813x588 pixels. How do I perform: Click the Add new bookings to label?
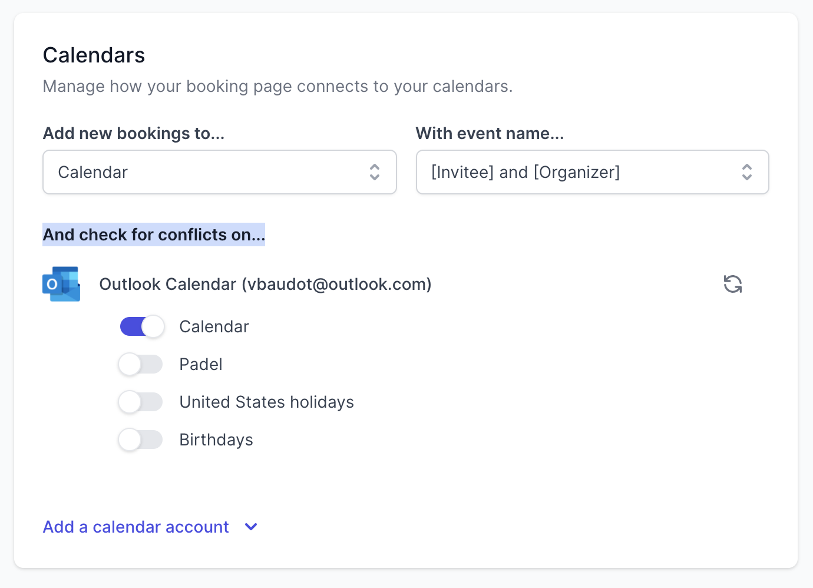(134, 133)
